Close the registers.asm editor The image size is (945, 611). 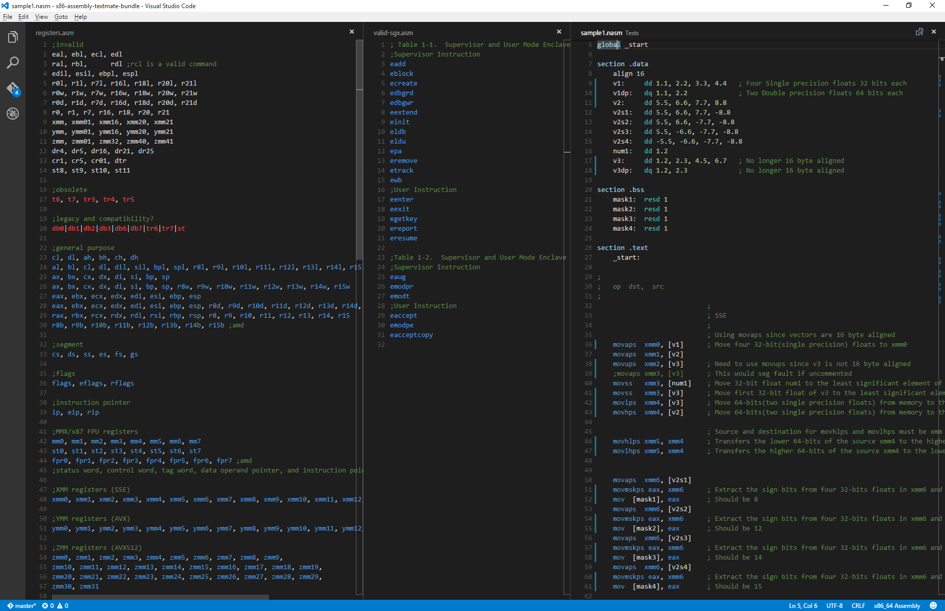[352, 32]
